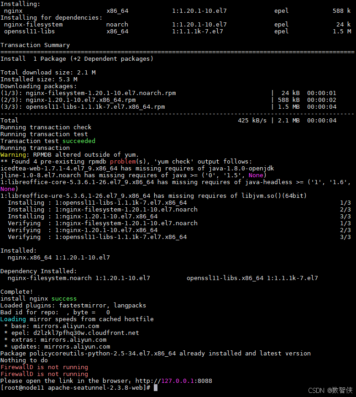The width and height of the screenshot is (356, 397).
Task: Click "Verifying : 1:nginx-filesystem" line
Action: [x=179, y=223]
